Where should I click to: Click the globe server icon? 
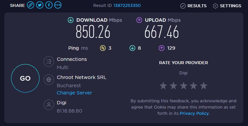point(49,80)
